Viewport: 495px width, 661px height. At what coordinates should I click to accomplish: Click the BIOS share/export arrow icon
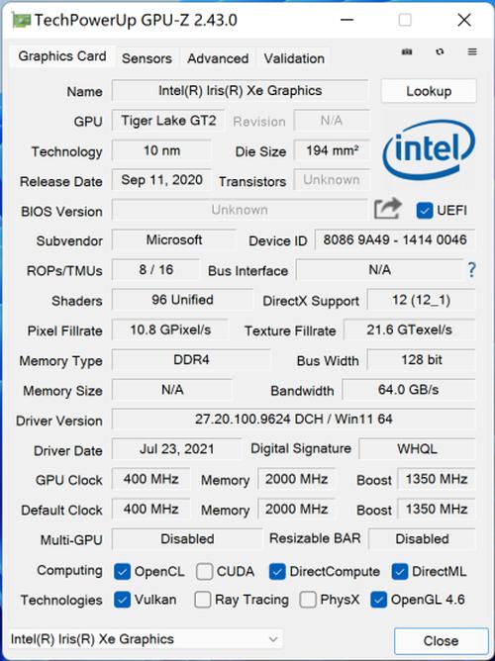coord(387,209)
